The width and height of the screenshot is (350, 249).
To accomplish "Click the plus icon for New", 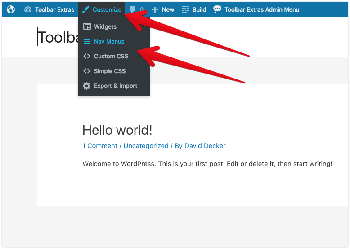I will [155, 9].
